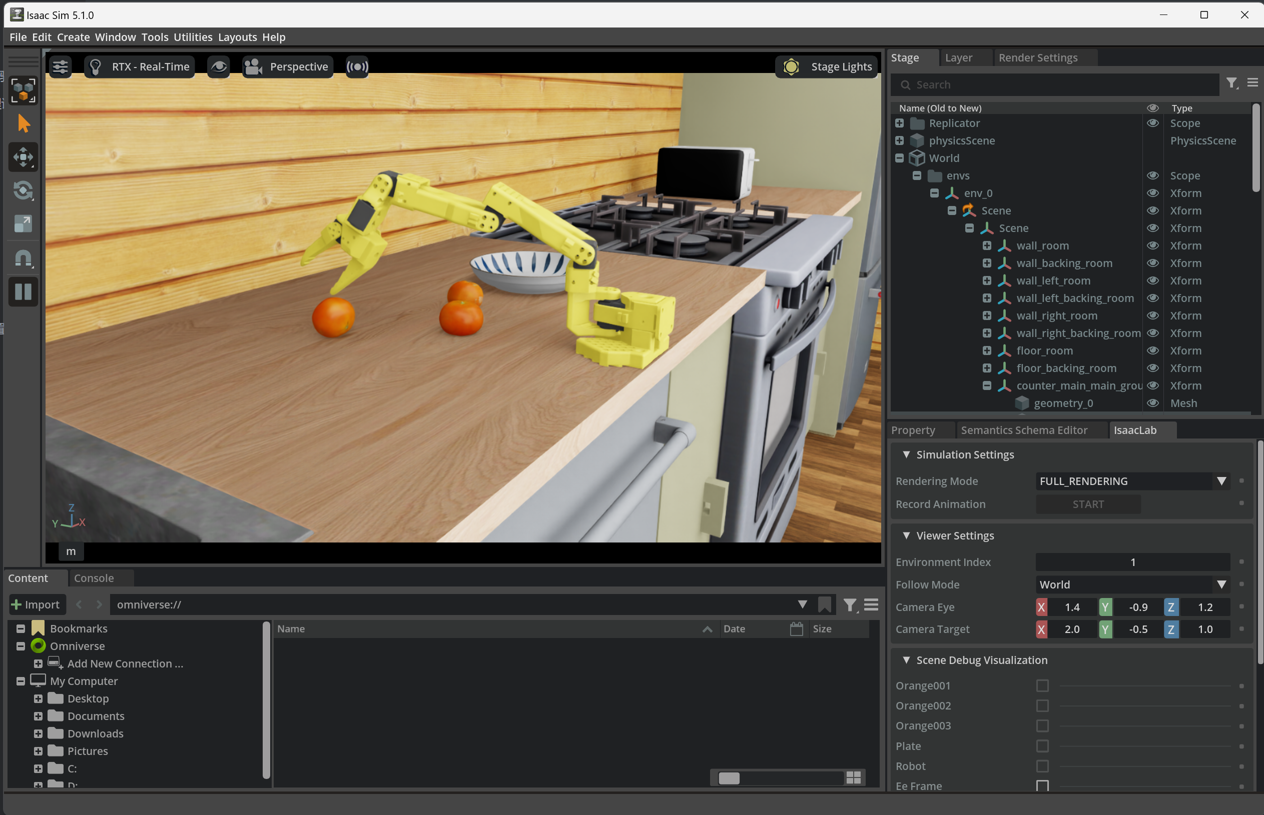The image size is (1264, 815).
Task: Click the Import button
Action: (36, 604)
